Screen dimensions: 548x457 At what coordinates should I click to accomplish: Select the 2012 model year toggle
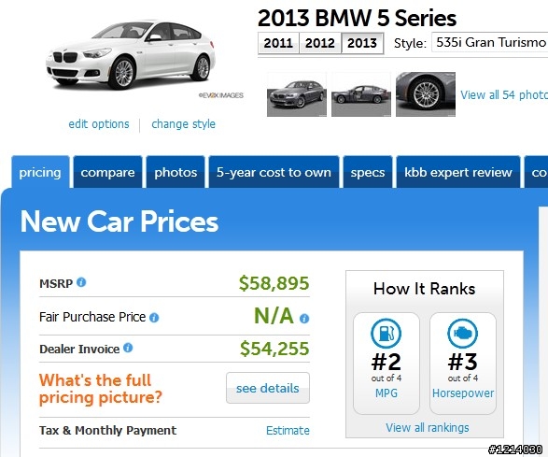[320, 43]
